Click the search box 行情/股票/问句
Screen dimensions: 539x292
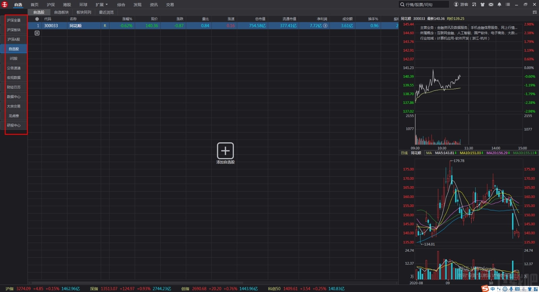pos(424,4)
